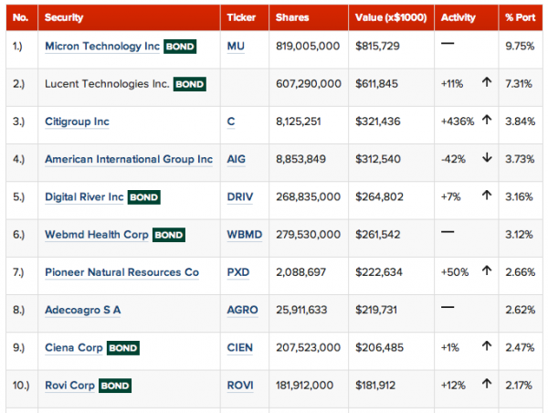
Task: Open the Rovi Corp security link
Action: [x=69, y=385]
